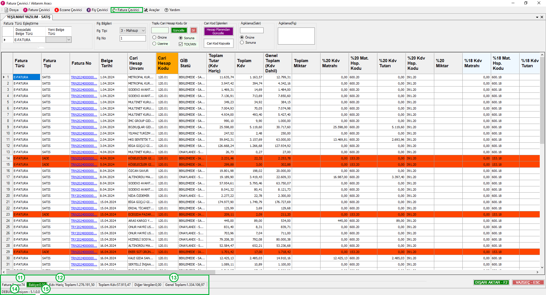Open Fiş Çevirici from the menu bar

(97, 10)
